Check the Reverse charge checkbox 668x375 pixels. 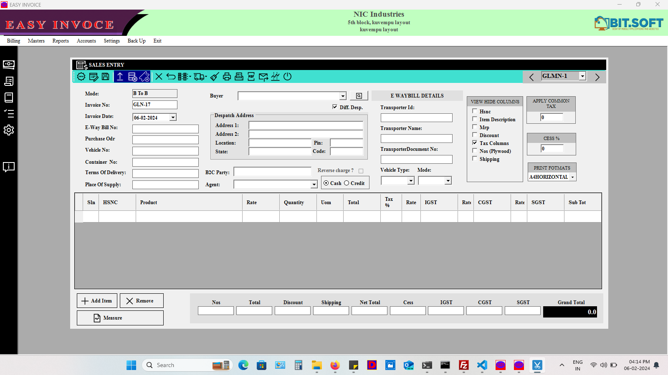(361, 171)
